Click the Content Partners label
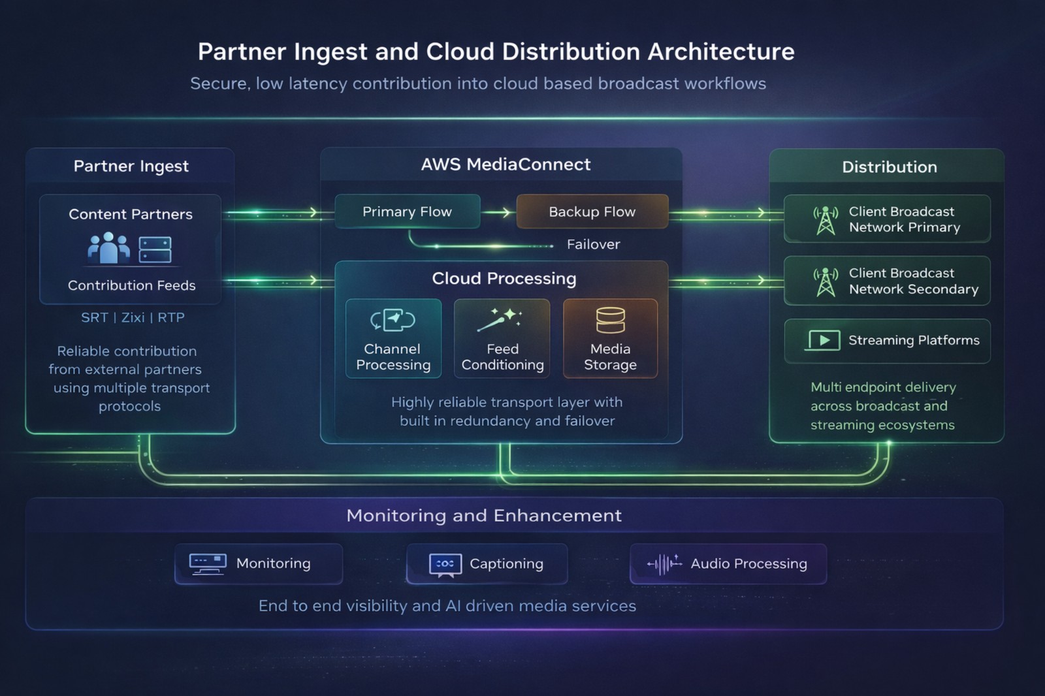This screenshot has width=1045, height=696. (x=131, y=214)
